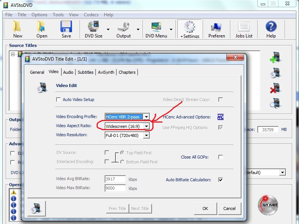This screenshot has height=224, width=299.
Task: Toggle second Advanced checkbox in main window
Action: click(x=13, y=162)
